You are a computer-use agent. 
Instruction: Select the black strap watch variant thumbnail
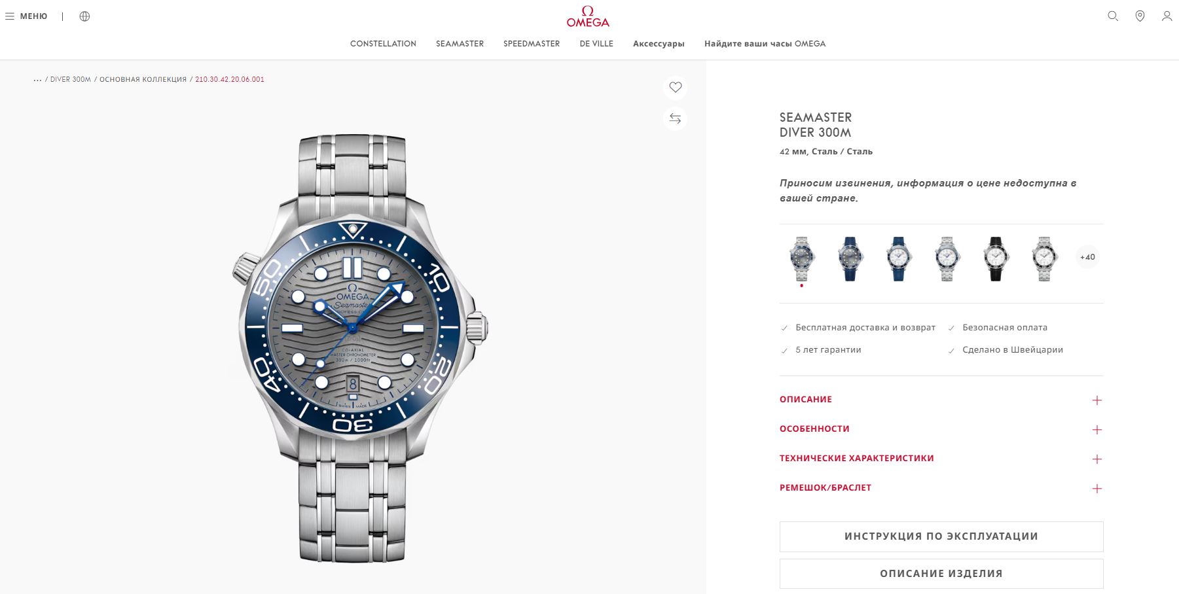[x=996, y=259]
